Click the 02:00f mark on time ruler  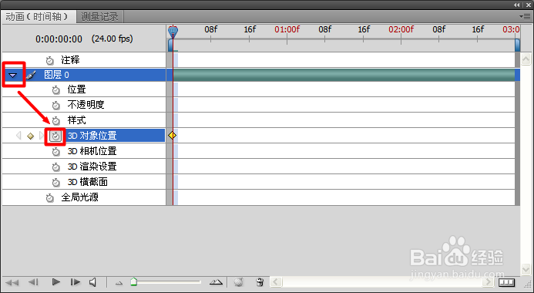pyautogui.click(x=401, y=29)
